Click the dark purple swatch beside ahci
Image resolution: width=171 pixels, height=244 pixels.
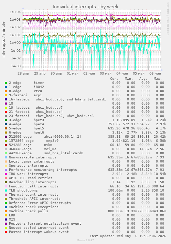6,137
